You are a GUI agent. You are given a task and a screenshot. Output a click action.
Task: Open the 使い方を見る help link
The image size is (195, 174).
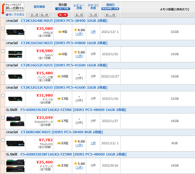(x=17, y=14)
